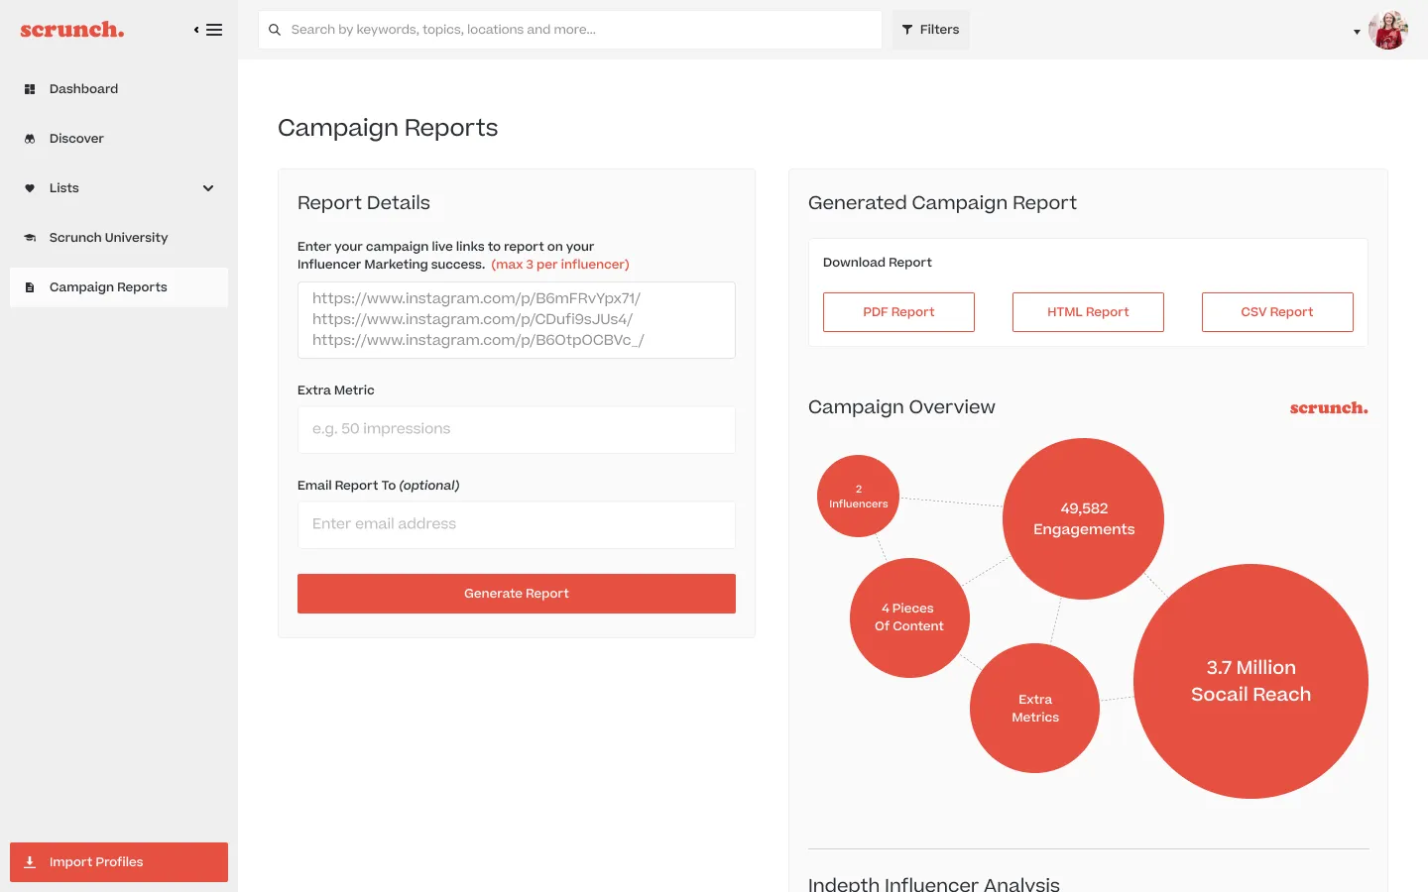Open the user profile avatar

1388,30
